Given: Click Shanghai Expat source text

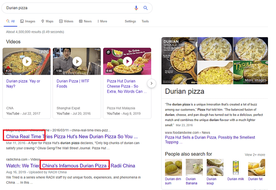Looking at the screenshot, I should pos(68,108).
